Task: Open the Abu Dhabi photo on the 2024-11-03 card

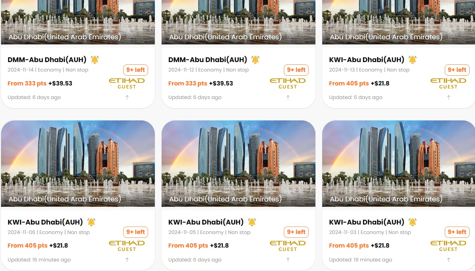Action: click(x=398, y=163)
